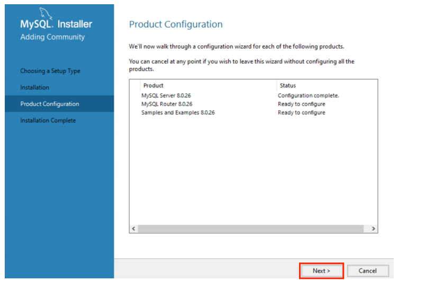Screen dimensions: 435x281
Task: Select MySQL Router 8.0.26 row
Action: [253, 104]
